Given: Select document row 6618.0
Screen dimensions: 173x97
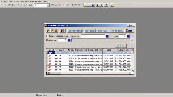Looking at the screenshot, I should [x=89, y=70].
